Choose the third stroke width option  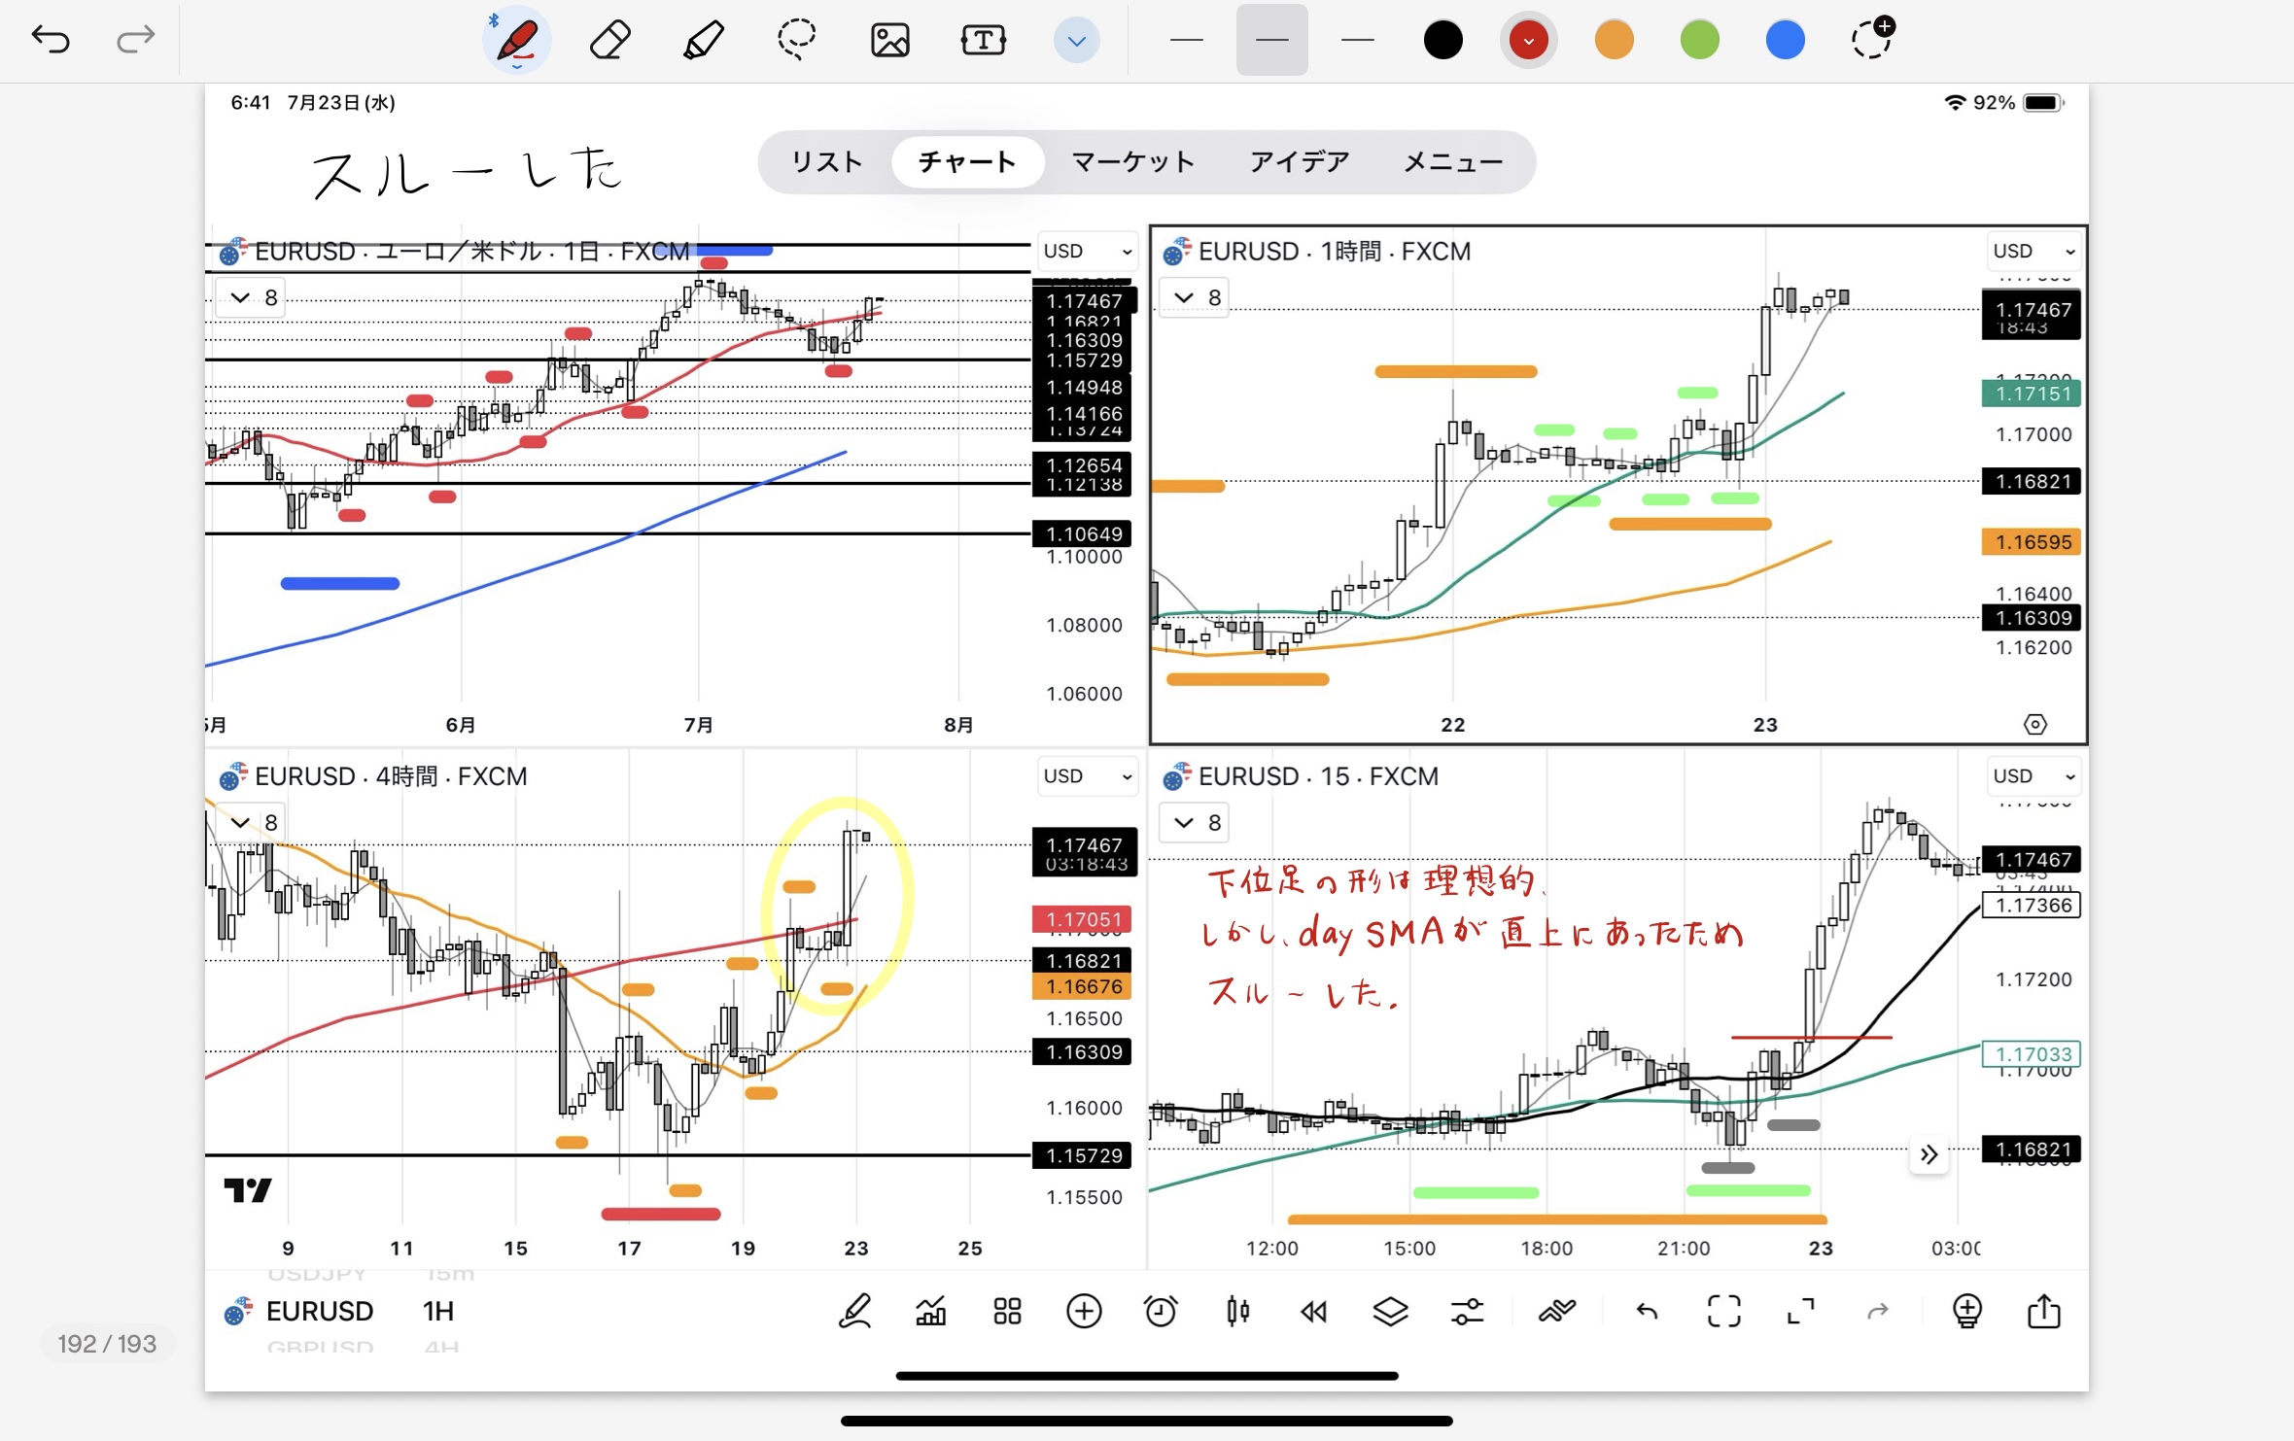click(x=1357, y=40)
